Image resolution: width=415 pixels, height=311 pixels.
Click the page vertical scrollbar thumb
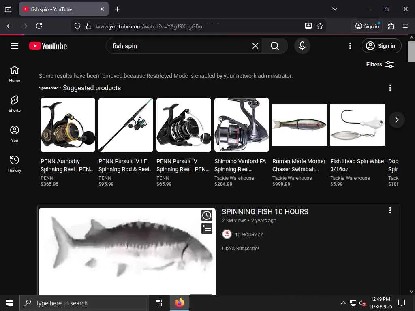click(411, 51)
